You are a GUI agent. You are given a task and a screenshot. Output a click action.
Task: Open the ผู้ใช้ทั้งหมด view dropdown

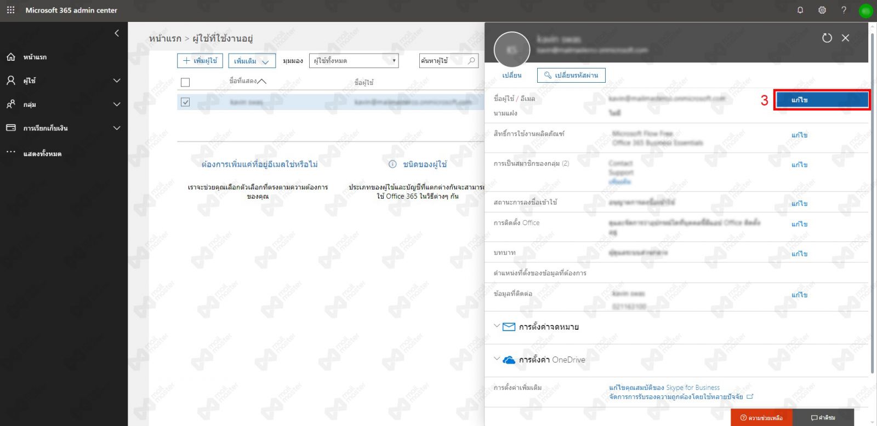pos(354,61)
